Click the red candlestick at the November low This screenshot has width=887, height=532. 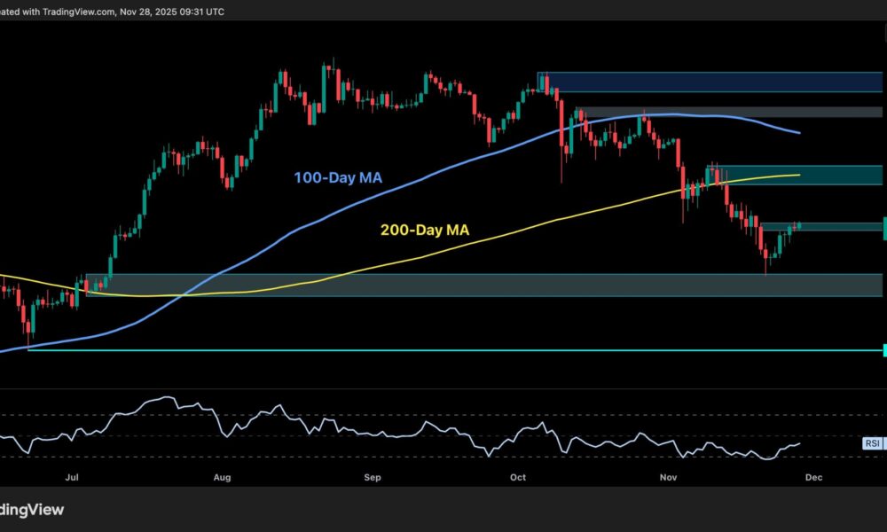765,253
